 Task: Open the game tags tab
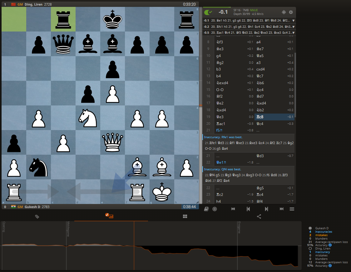[x=37, y=216]
